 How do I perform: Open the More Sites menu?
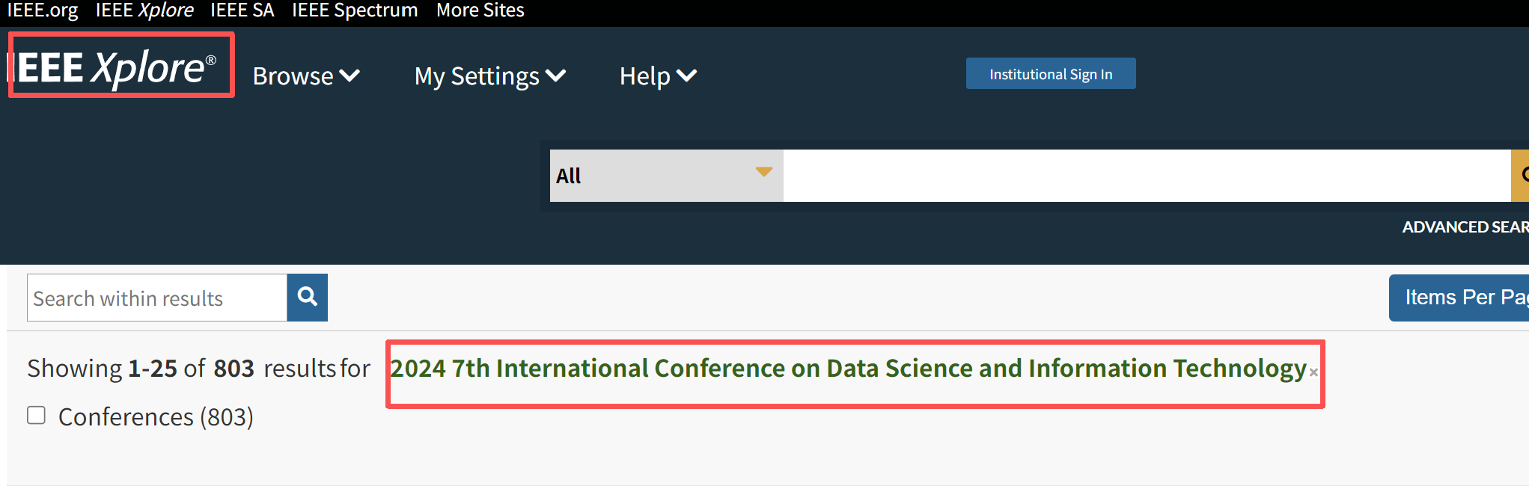coord(480,10)
